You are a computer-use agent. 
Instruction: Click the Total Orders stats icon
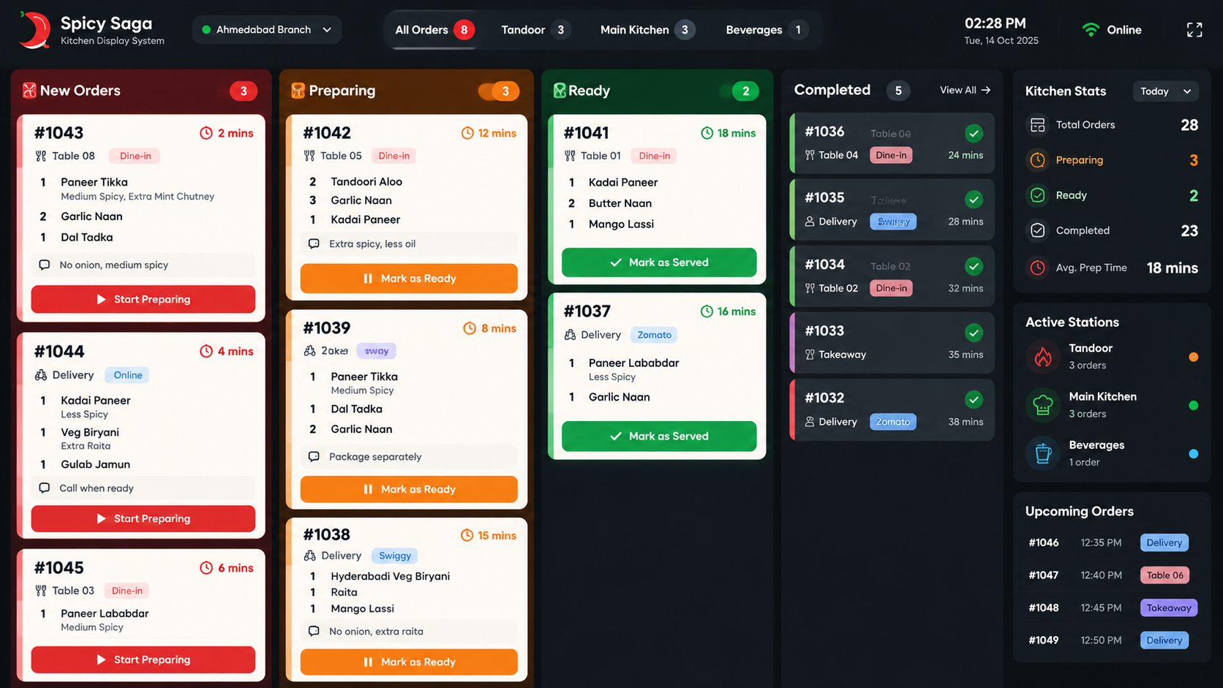pos(1037,125)
